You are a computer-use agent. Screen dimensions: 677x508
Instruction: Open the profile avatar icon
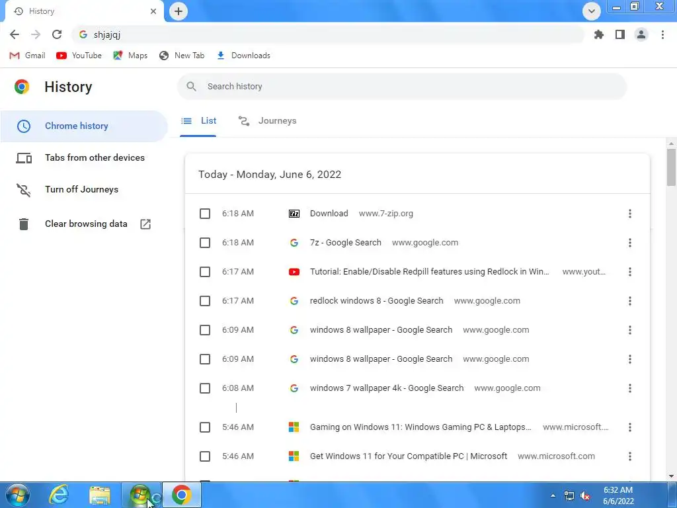point(641,34)
